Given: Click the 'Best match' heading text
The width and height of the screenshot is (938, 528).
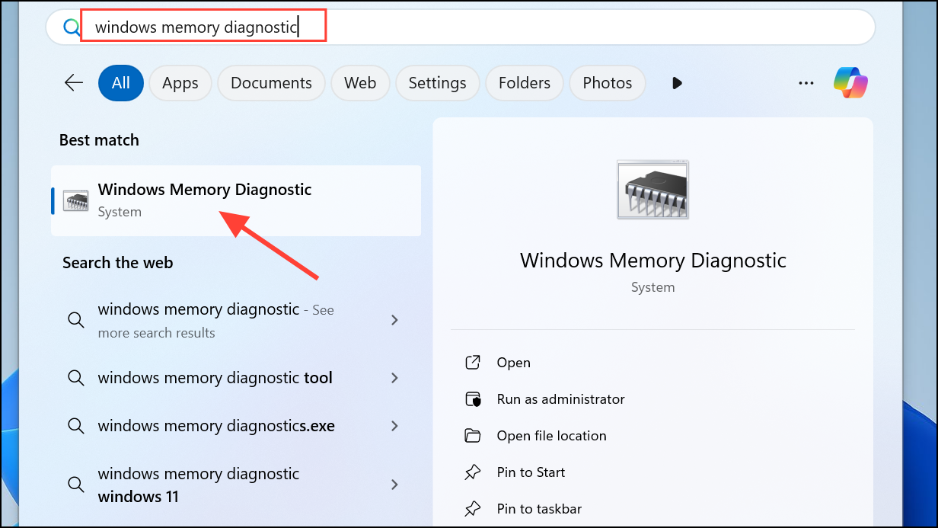Looking at the screenshot, I should click(99, 140).
